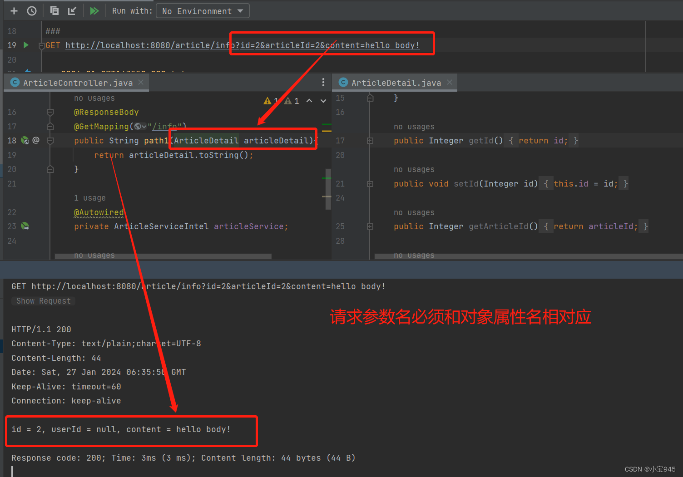Screen dimensions: 683x477
Task: Go to next highlighted error
Action: (x=323, y=101)
